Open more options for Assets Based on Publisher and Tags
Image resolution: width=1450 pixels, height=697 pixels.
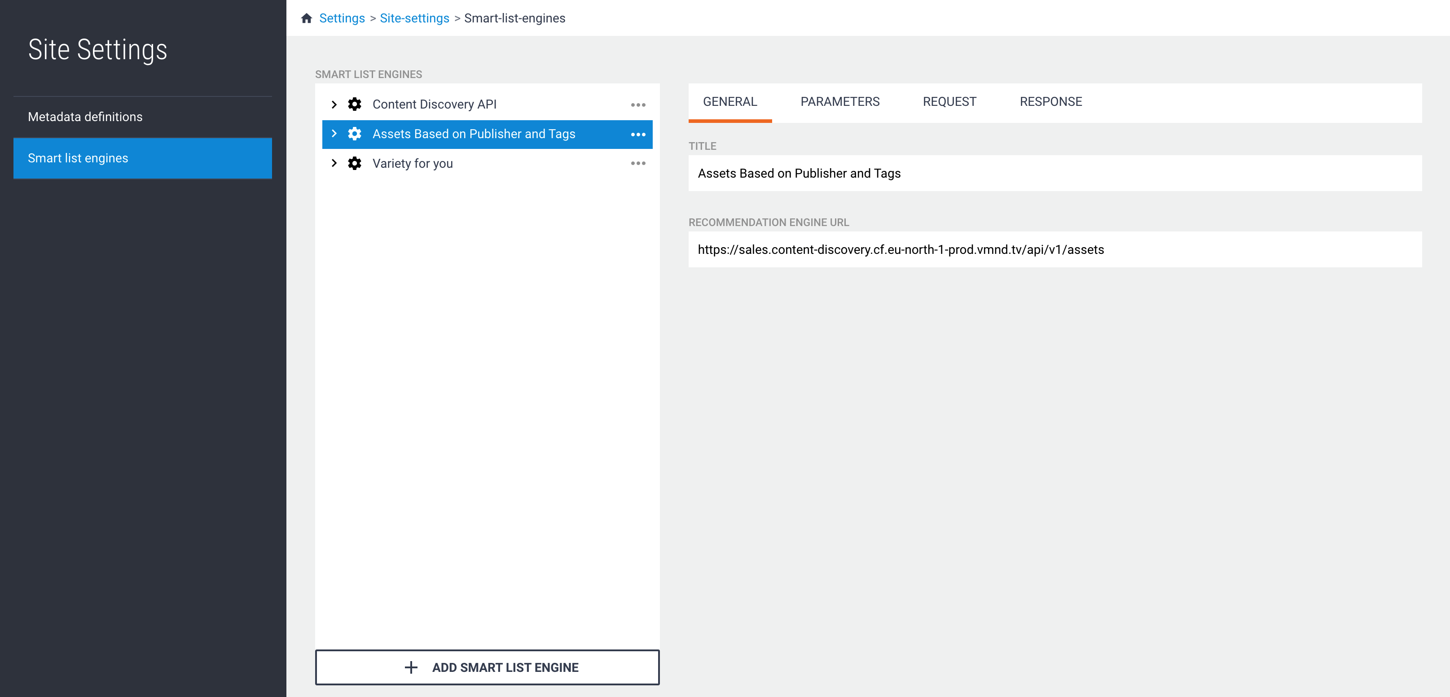[638, 135]
